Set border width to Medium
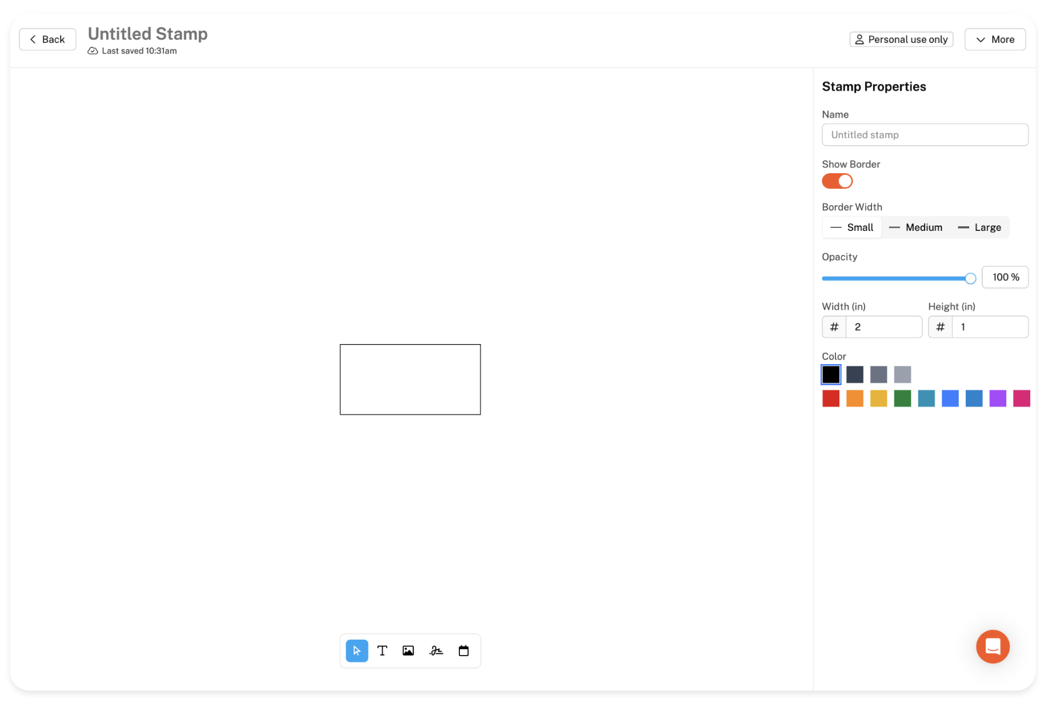This screenshot has height=703, width=1048. pos(916,227)
